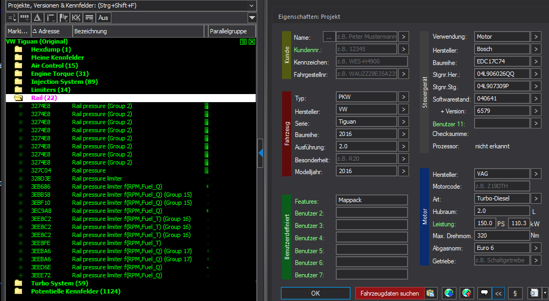Image resolution: width=549 pixels, height=301 pixels.
Task: Collapse the open Rail (22) folder
Action: pos(19,98)
